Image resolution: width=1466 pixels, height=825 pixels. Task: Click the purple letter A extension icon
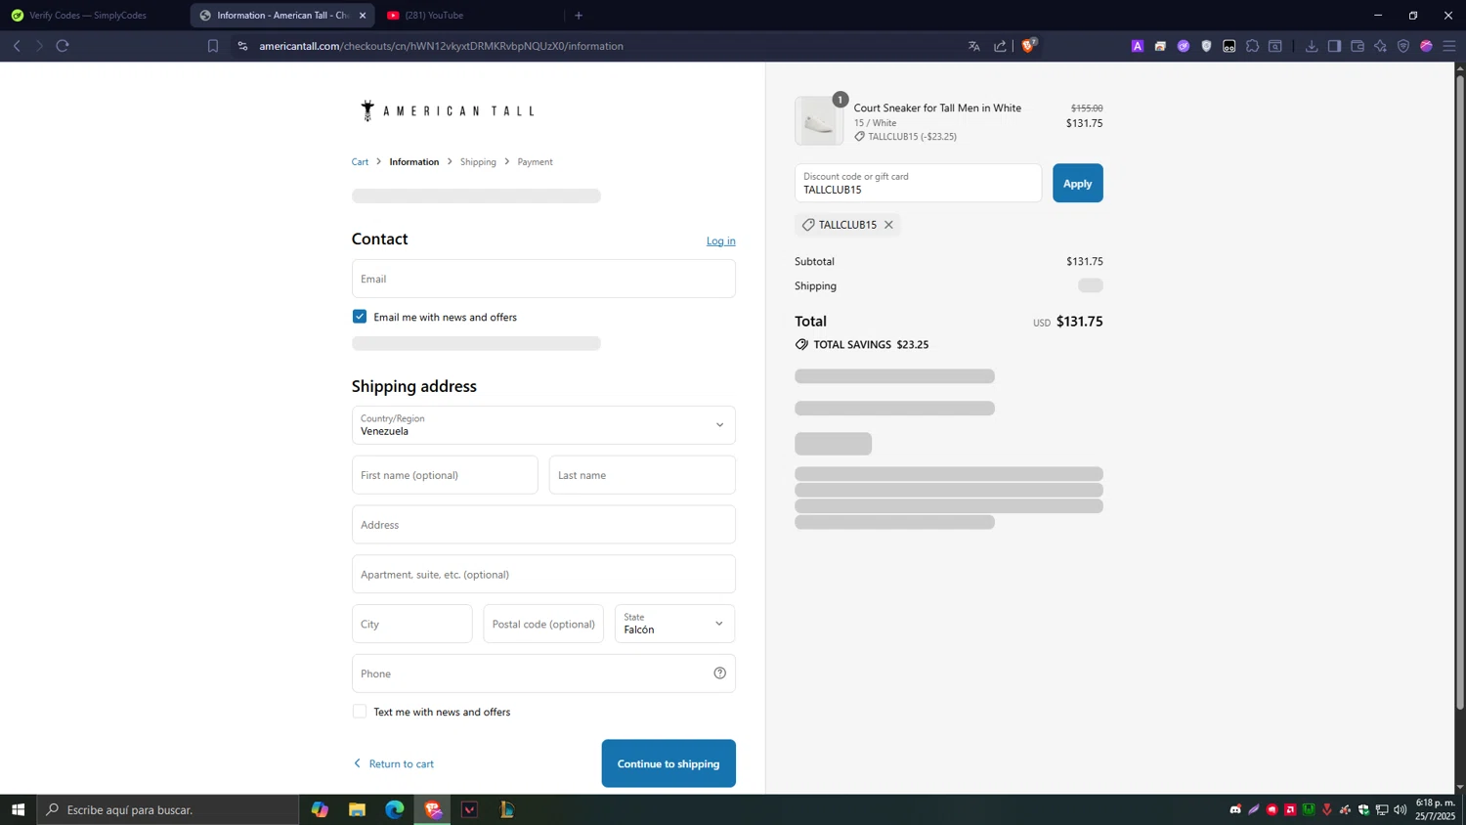1138,46
